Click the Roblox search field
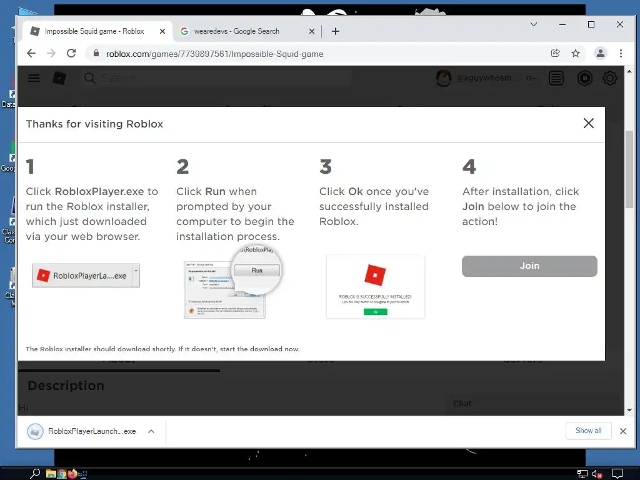 (216, 78)
